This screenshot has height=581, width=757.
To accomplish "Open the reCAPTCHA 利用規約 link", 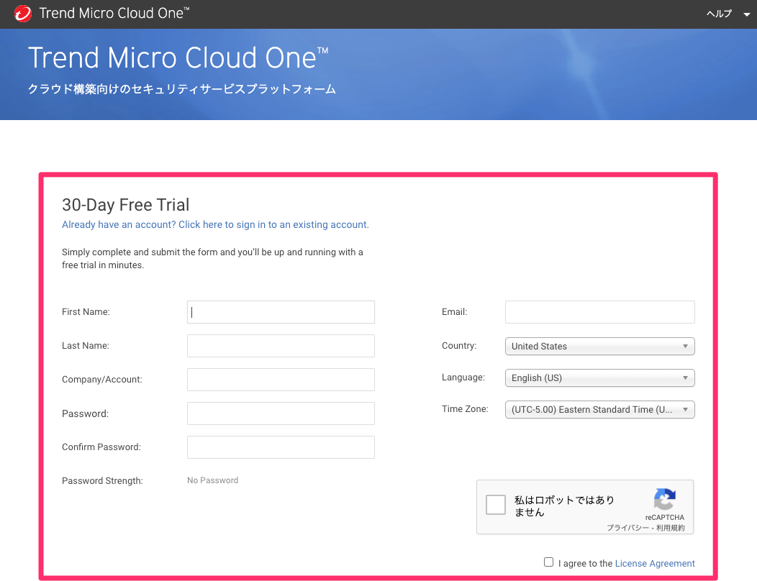I will click(671, 527).
